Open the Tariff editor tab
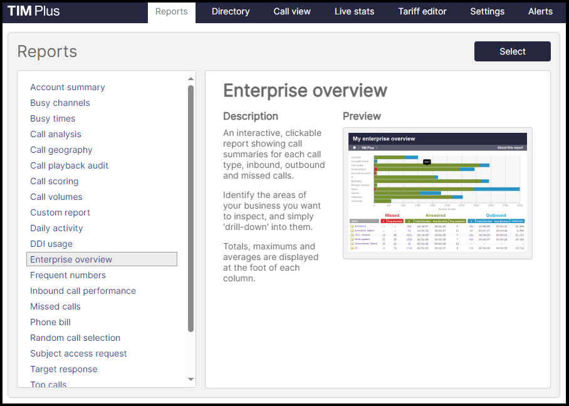Viewport: 569px width, 406px height. point(422,11)
